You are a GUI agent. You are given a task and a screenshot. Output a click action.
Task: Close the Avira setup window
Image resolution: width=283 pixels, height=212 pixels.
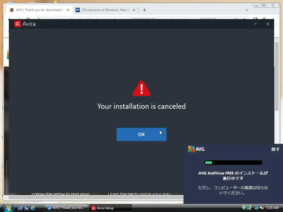click(268, 24)
